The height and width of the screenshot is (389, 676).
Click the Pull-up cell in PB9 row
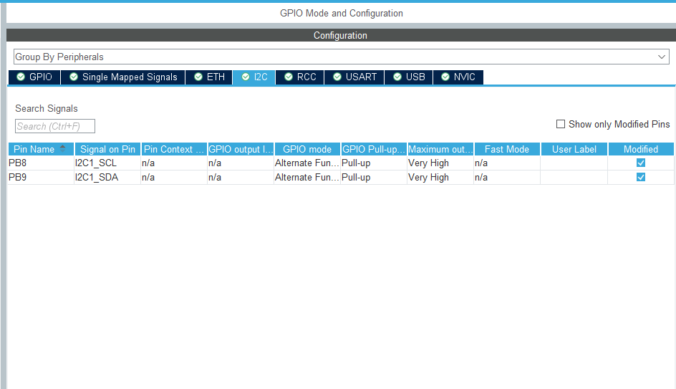click(x=374, y=177)
